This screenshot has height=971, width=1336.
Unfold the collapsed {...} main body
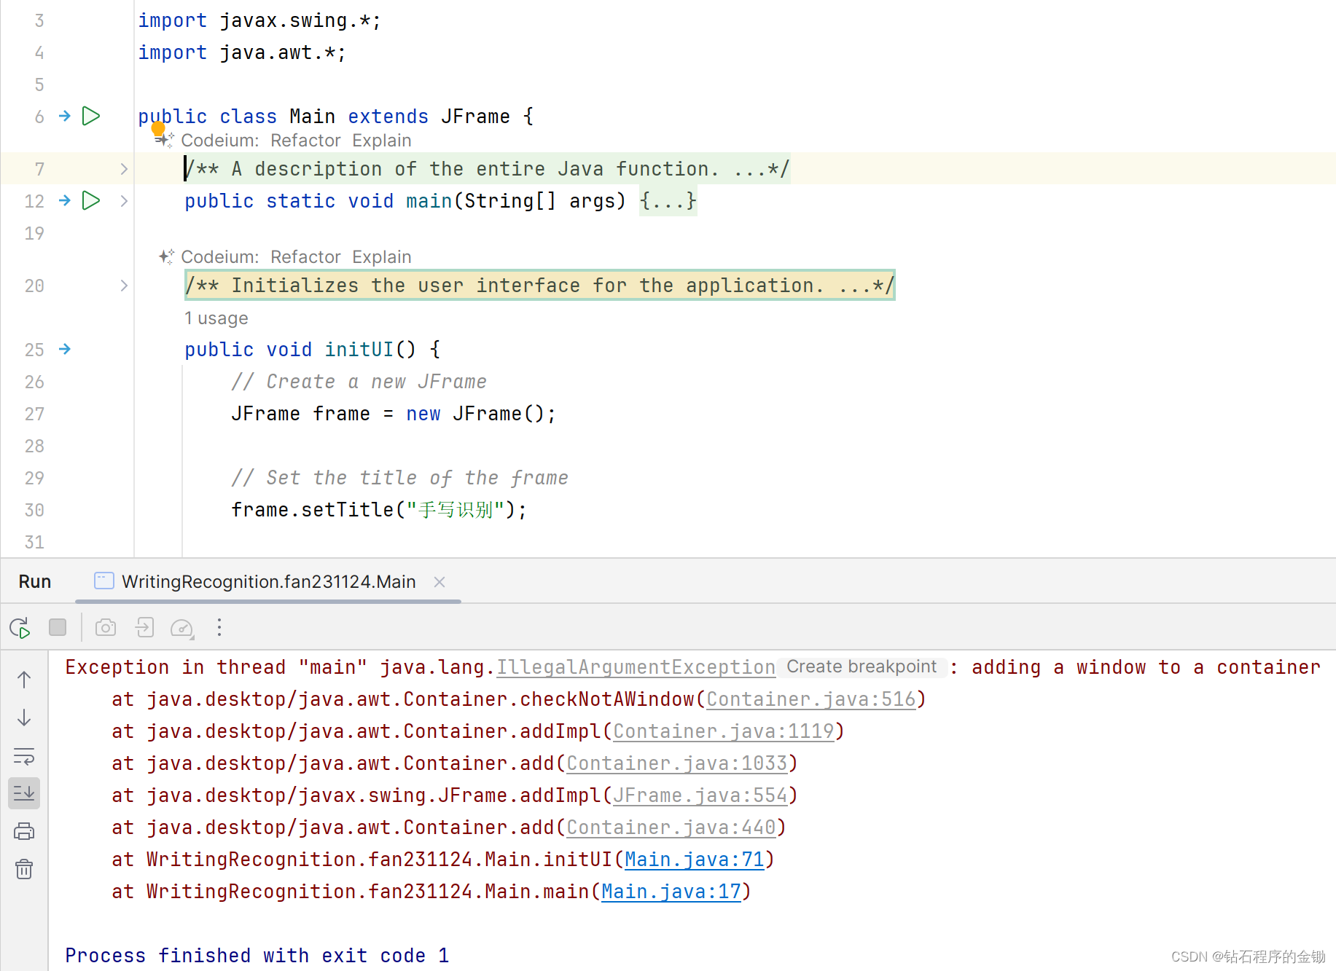pyautogui.click(x=668, y=201)
